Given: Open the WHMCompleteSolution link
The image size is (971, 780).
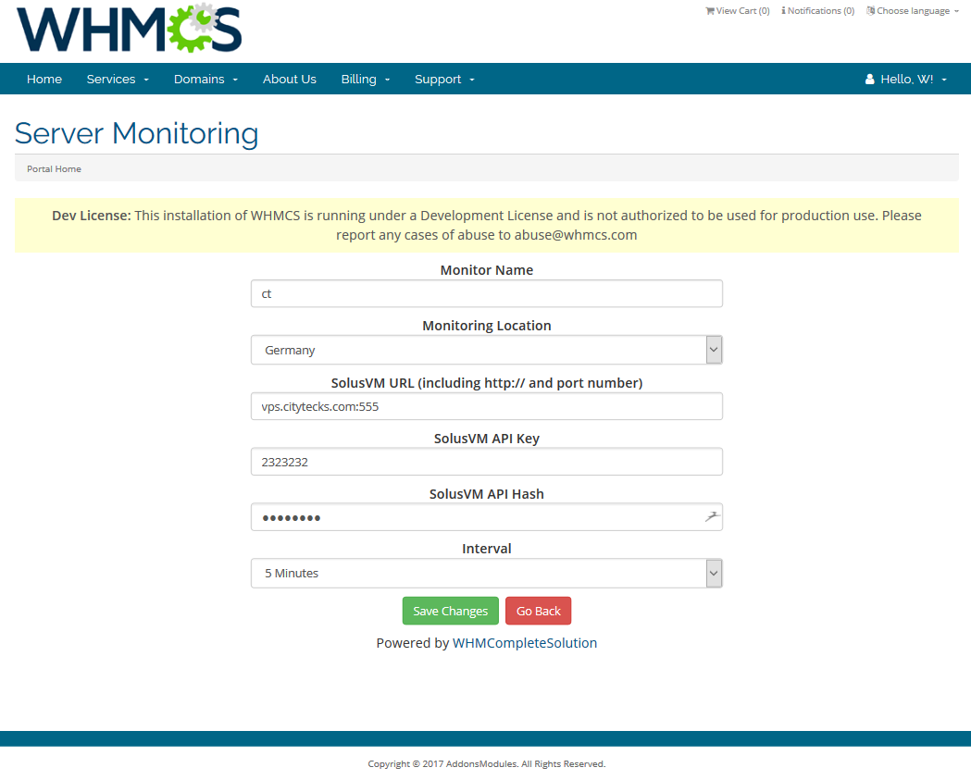Looking at the screenshot, I should coord(525,643).
